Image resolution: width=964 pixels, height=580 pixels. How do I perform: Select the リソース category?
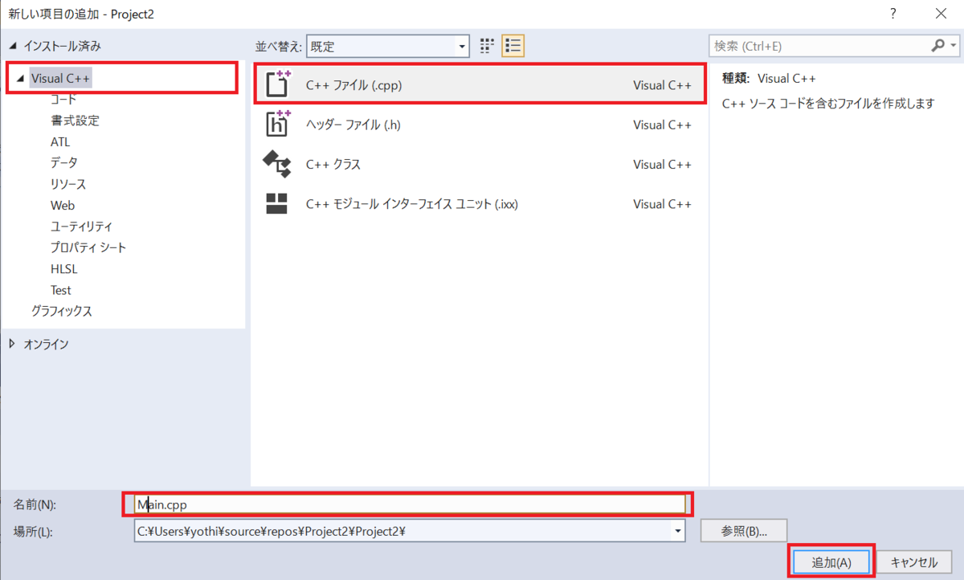click(68, 184)
